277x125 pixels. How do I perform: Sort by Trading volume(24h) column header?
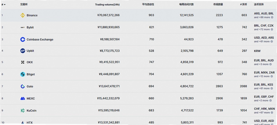pyautogui.click(x=107, y=5)
